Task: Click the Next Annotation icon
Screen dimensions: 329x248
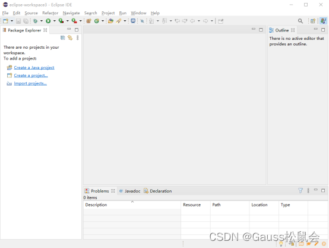Action: point(151,21)
